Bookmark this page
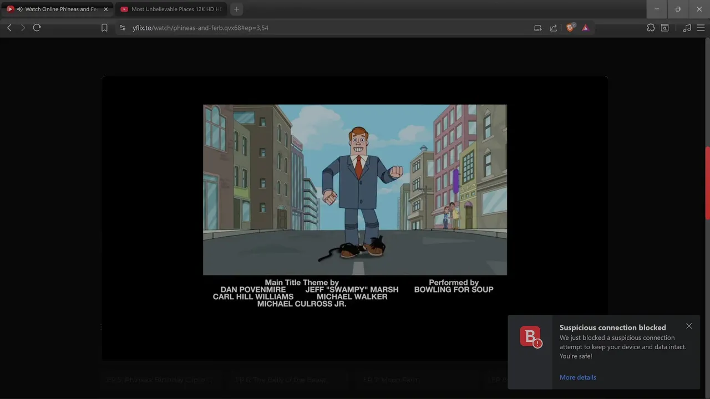Image resolution: width=710 pixels, height=399 pixels. coord(104,28)
